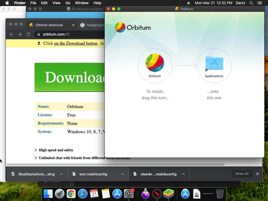
Task: Click the date and time in menu bar
Action: (214, 3)
